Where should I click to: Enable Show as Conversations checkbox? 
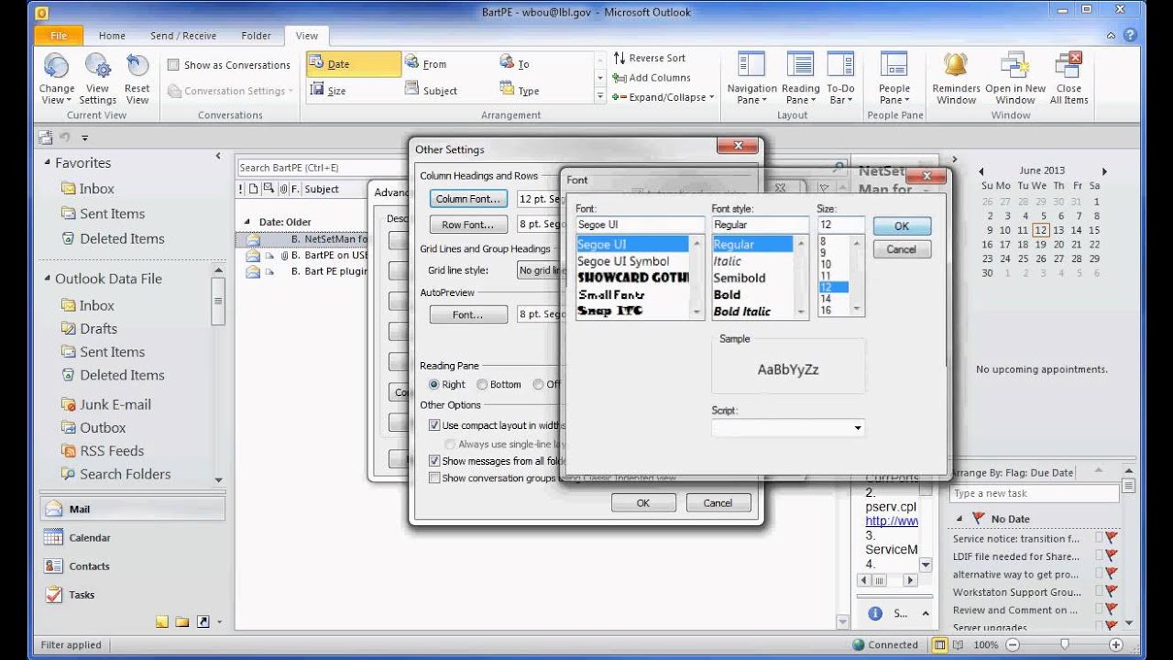(173, 65)
